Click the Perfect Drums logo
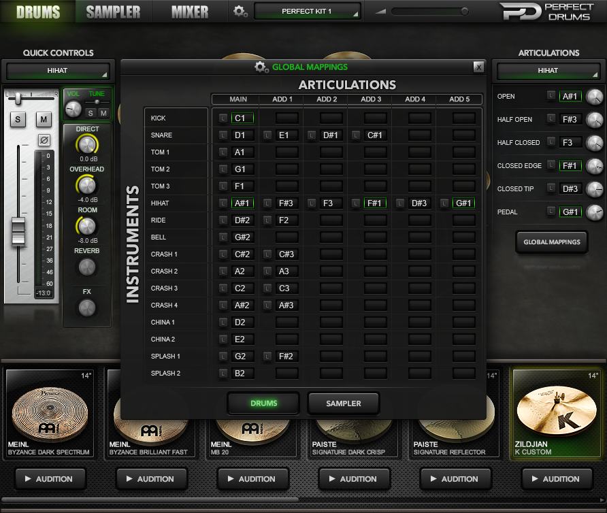Screen dimensions: 607x513 click(546, 12)
